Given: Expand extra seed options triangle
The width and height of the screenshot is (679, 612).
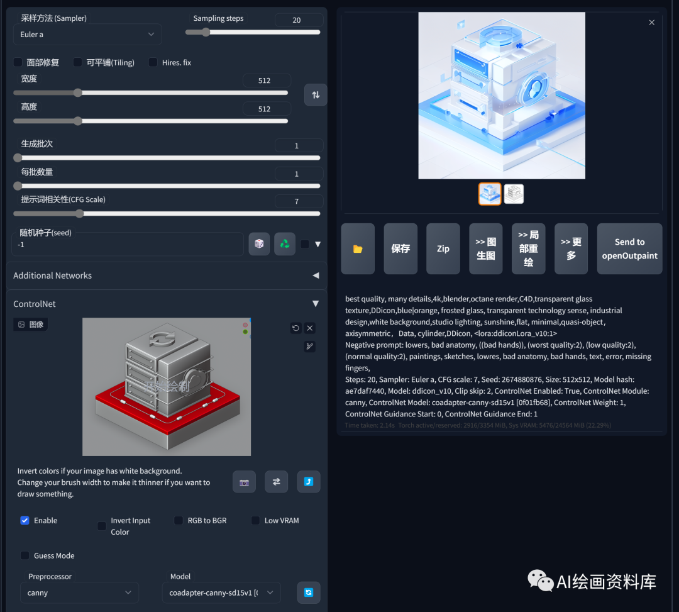Looking at the screenshot, I should pos(318,244).
